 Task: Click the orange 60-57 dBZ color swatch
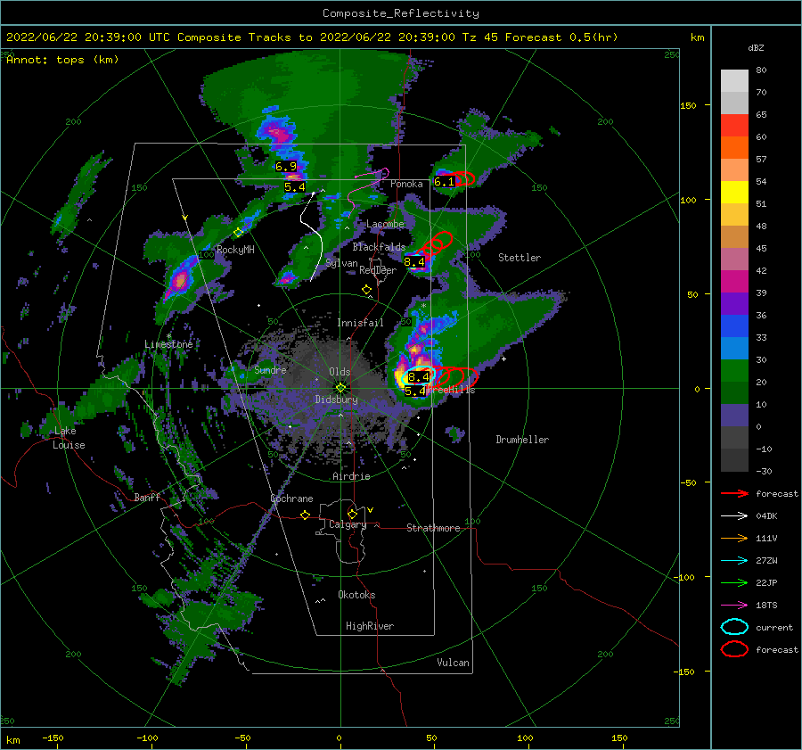tap(734, 148)
